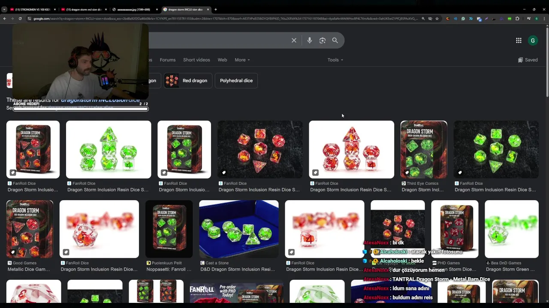Open a new browser tab with plus

tap(216, 9)
